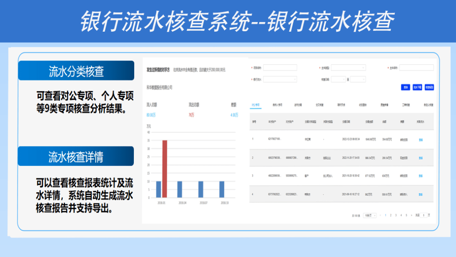
Task: Click the 862万元 amount in row 4
Action: pos(369,195)
